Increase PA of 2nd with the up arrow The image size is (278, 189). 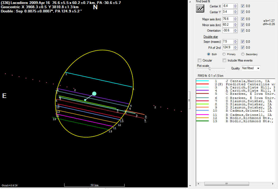click(x=235, y=46)
